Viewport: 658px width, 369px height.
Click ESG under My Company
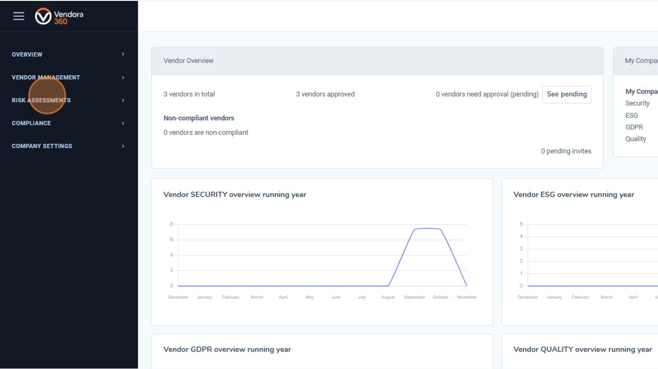point(632,116)
